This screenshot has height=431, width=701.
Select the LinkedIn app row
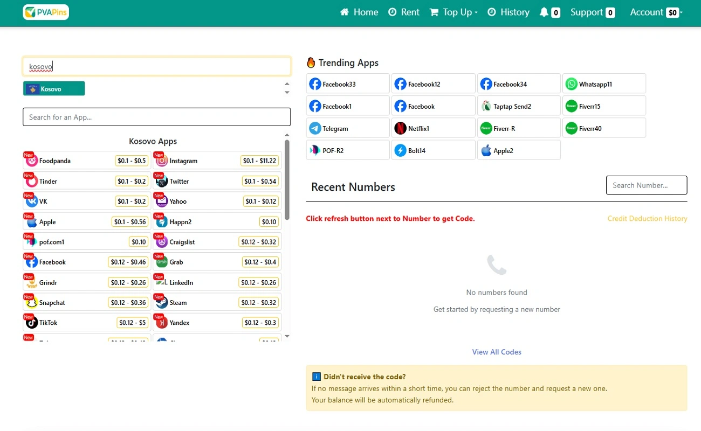point(217,282)
